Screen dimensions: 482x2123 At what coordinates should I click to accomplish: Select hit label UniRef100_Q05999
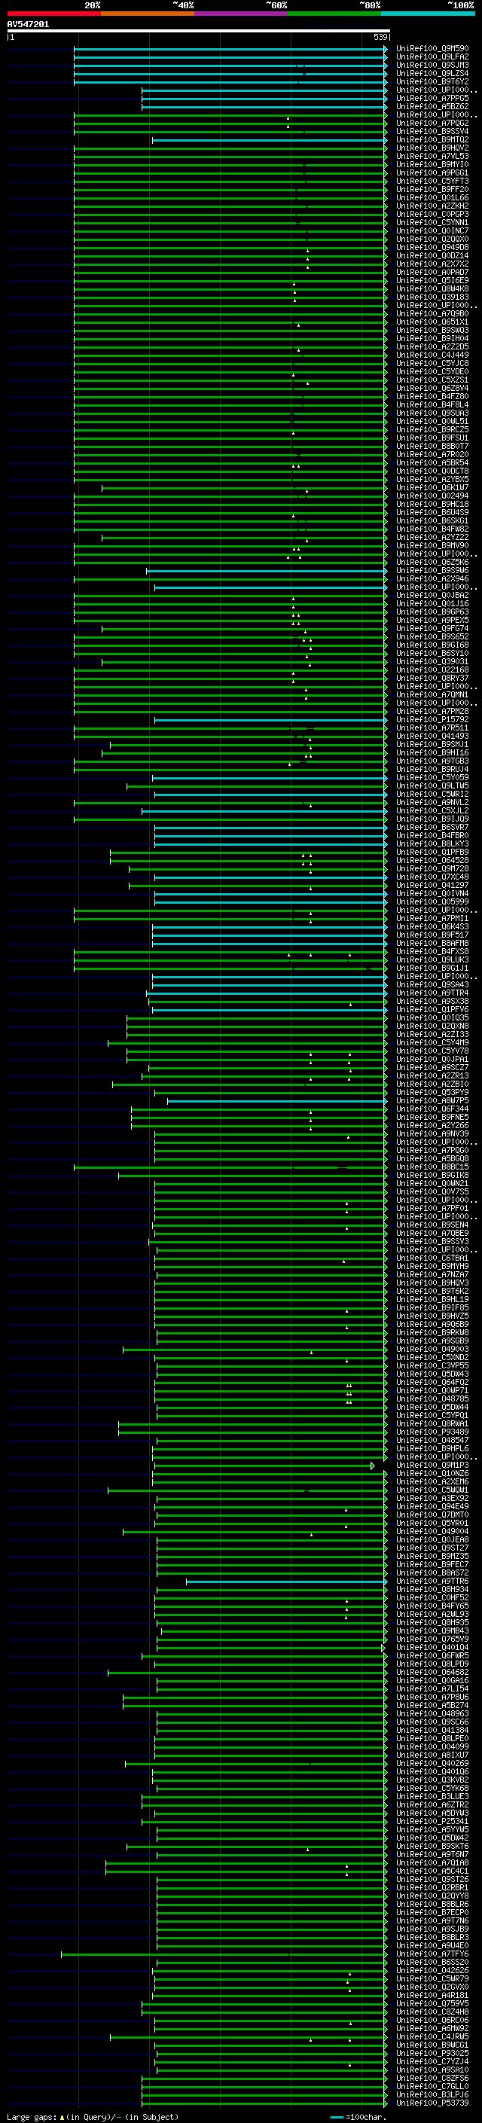(432, 901)
